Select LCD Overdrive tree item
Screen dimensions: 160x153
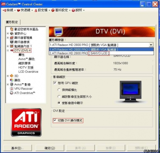point(28,72)
